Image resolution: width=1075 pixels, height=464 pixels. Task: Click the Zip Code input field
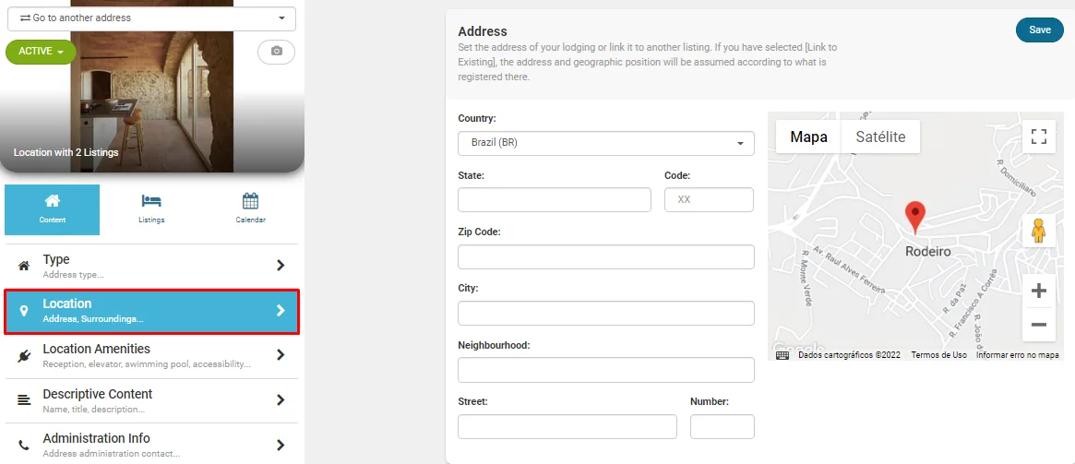(605, 256)
